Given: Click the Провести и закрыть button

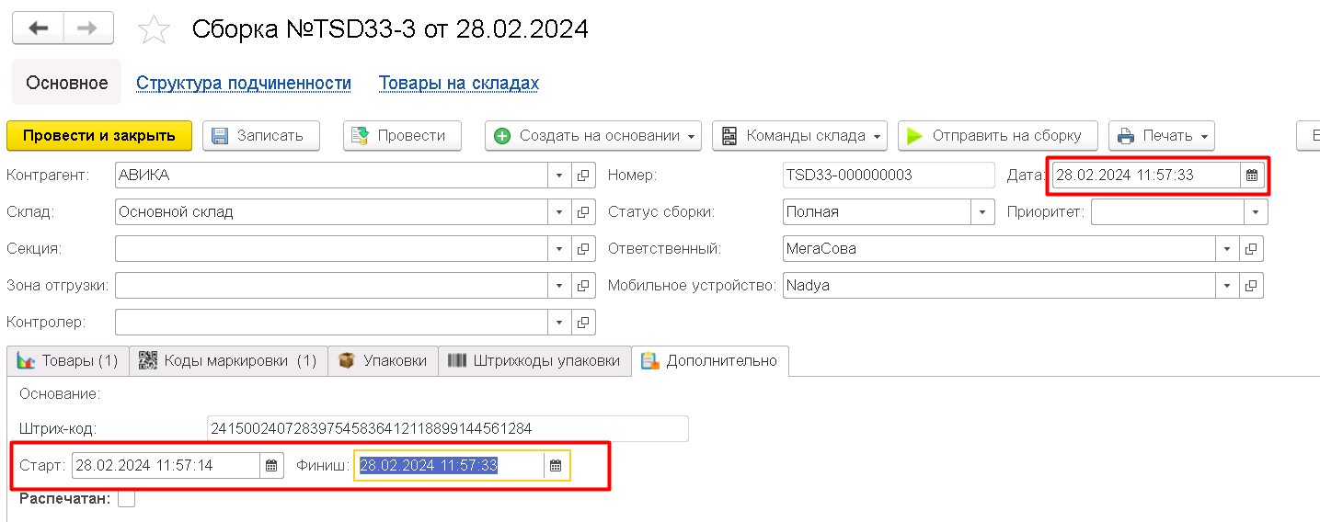Looking at the screenshot, I should pyautogui.click(x=99, y=136).
